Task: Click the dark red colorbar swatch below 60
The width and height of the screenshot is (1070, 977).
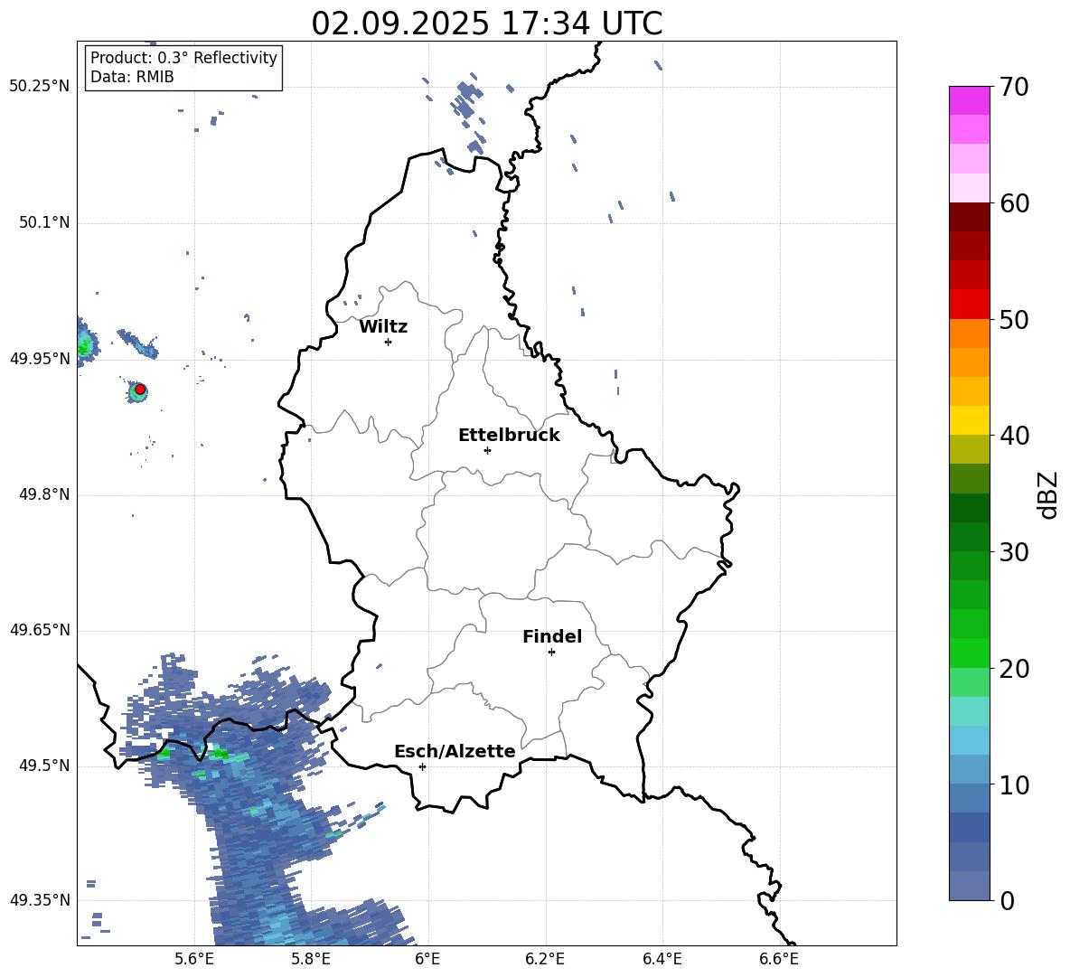Action: 969,217
